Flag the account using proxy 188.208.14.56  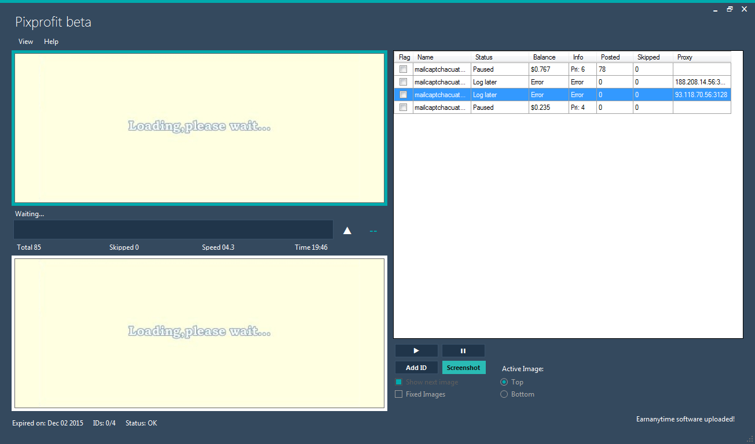[x=403, y=82]
